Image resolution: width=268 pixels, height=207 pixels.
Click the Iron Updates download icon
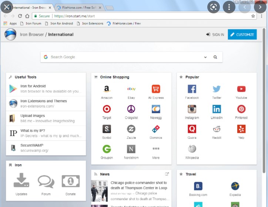(x=21, y=180)
